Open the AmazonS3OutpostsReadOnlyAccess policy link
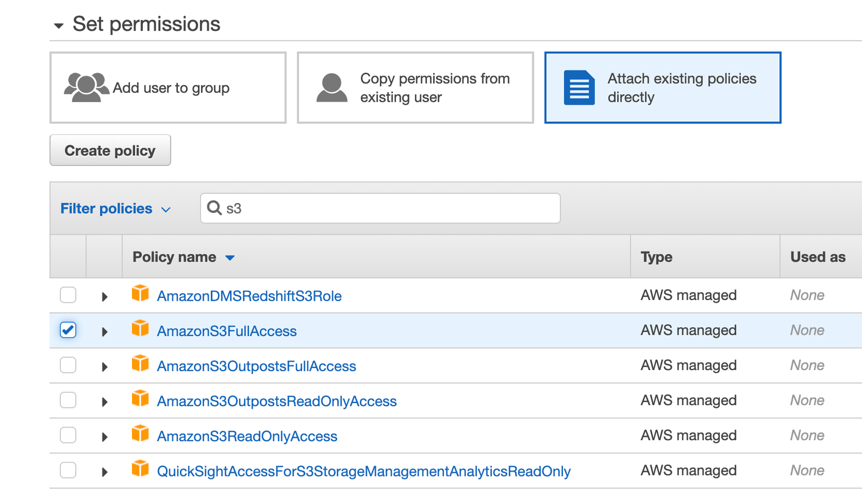This screenshot has height=501, width=862. pyautogui.click(x=277, y=401)
